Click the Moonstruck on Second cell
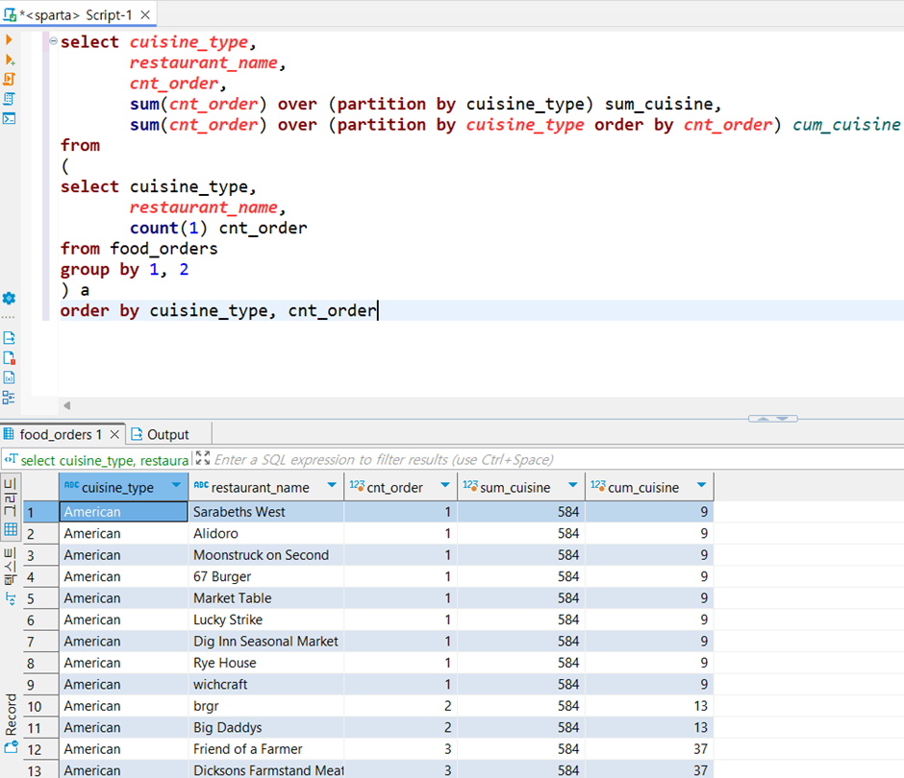Viewport: 904px width, 778px height. click(x=265, y=555)
